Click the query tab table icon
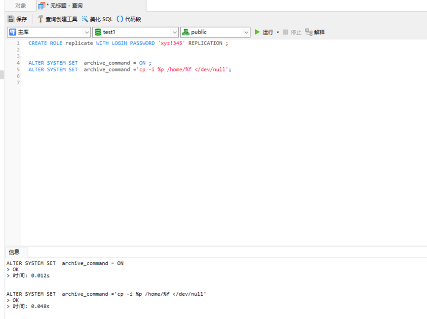The image size is (427, 319). [x=41, y=5]
